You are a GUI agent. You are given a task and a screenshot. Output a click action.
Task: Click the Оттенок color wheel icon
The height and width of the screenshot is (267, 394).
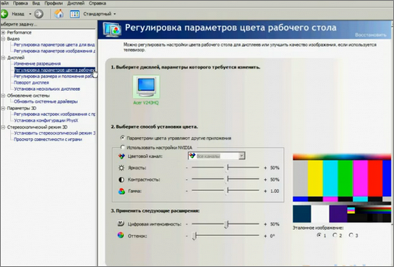(121, 236)
